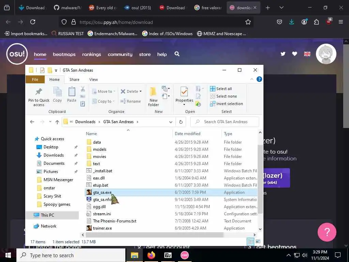The image size is (349, 262).
Task: Open new browser tab plus button
Action: (x=268, y=8)
